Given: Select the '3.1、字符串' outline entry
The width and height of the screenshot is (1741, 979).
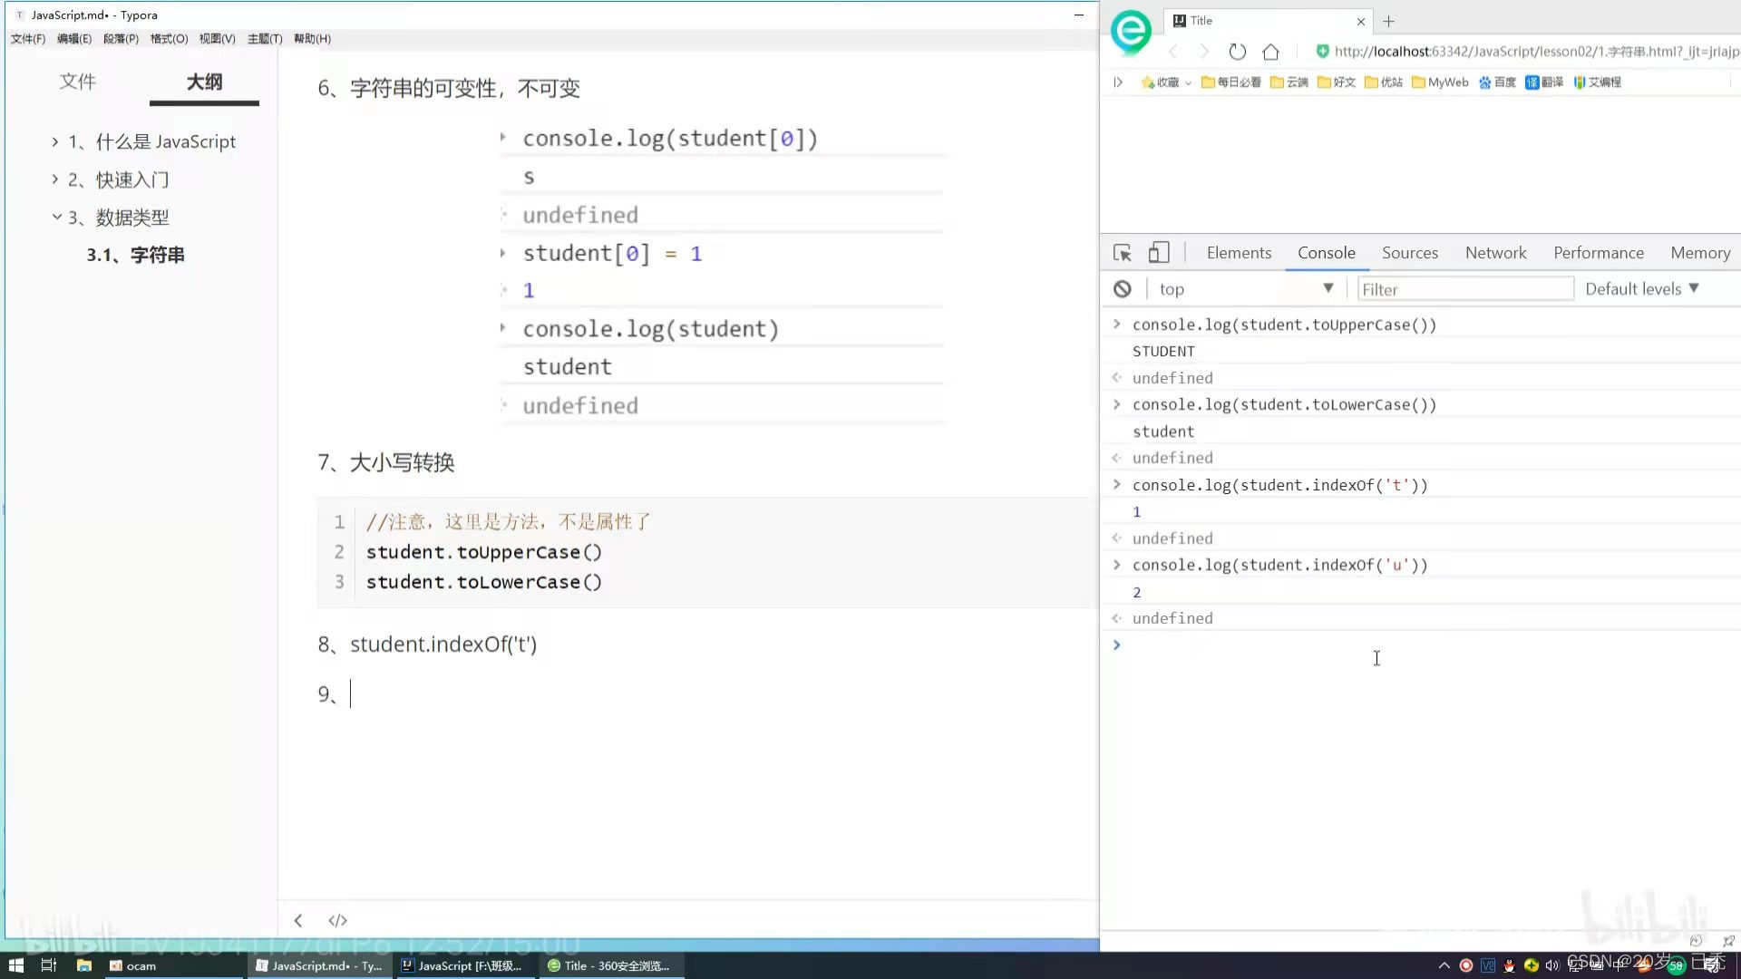Looking at the screenshot, I should pyautogui.click(x=135, y=256).
